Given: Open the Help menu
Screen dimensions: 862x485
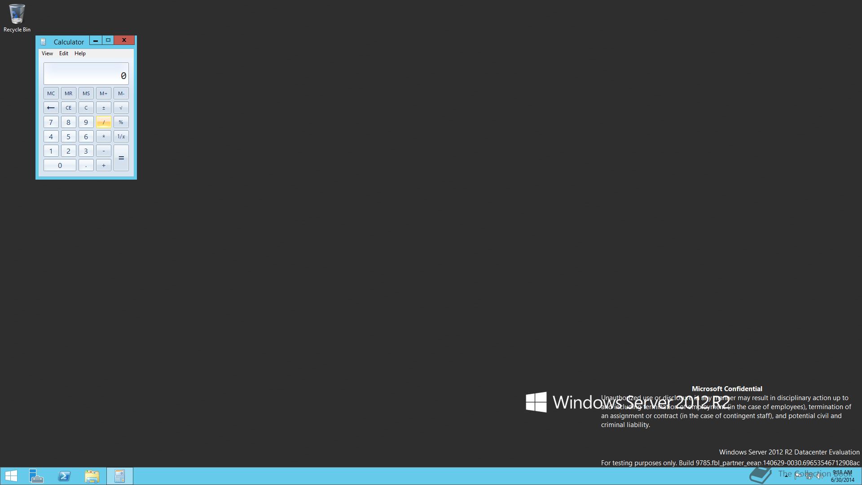Looking at the screenshot, I should [80, 53].
